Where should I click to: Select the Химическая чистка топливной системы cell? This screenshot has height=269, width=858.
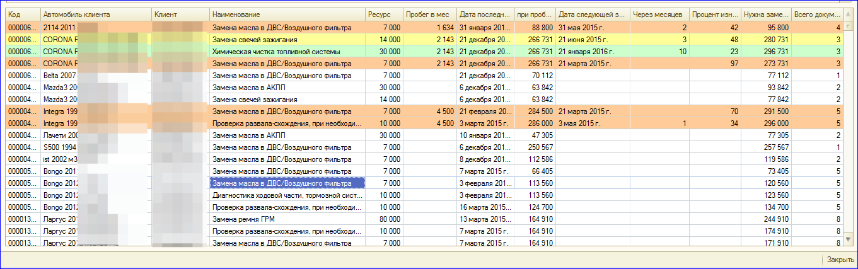tap(287, 52)
